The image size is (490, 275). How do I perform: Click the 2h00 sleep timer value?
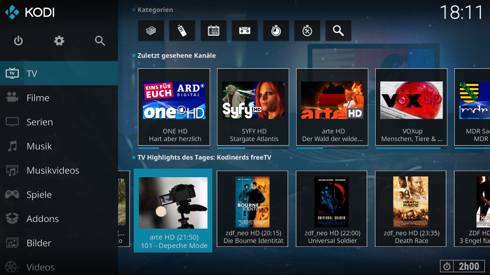pyautogui.click(x=469, y=266)
